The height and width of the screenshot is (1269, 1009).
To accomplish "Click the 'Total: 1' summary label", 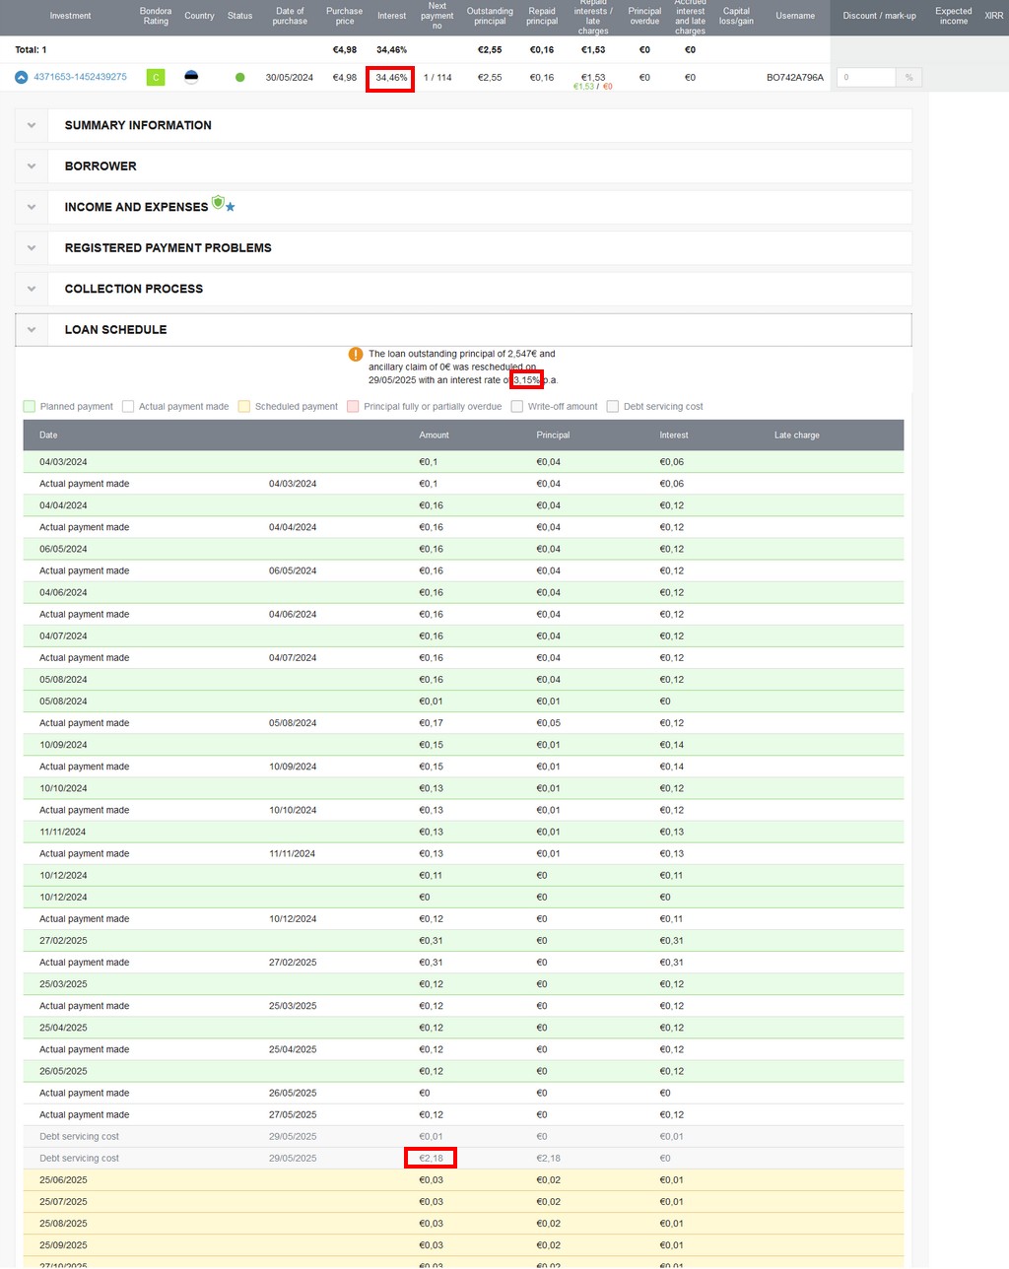I will (x=31, y=49).
